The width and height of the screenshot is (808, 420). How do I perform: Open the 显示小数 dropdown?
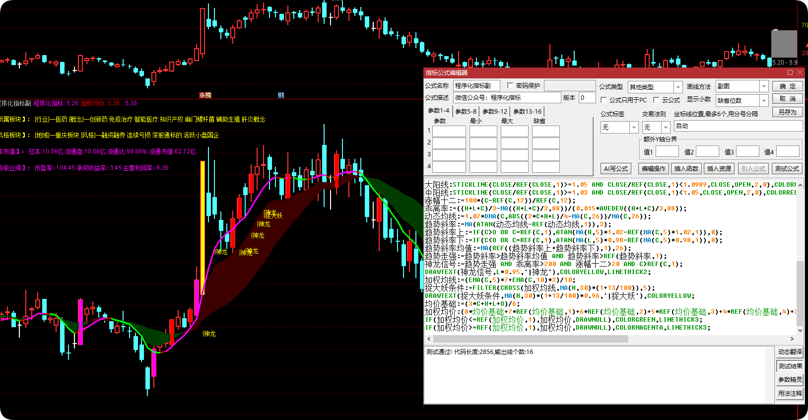(764, 100)
